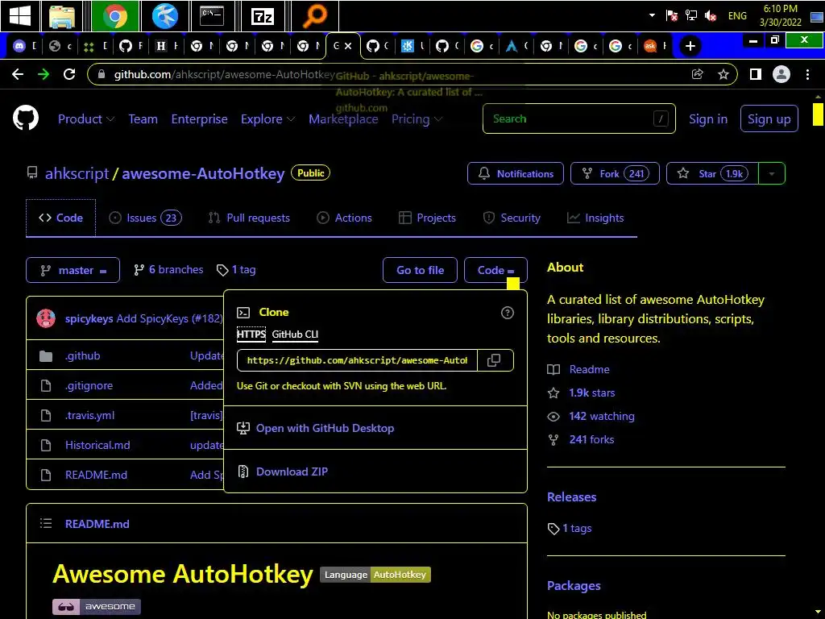
Task: Click the clone URL text field
Action: [x=357, y=360]
